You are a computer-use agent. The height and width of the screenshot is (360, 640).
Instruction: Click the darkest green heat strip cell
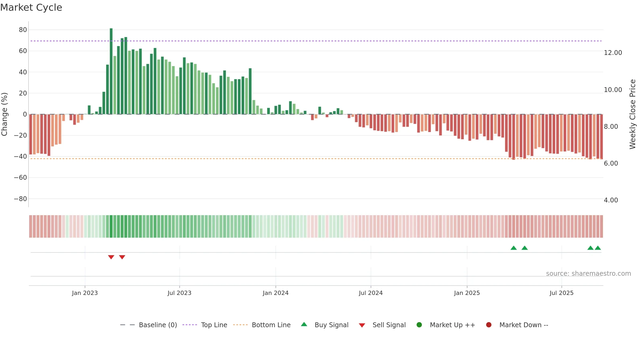[x=111, y=226]
